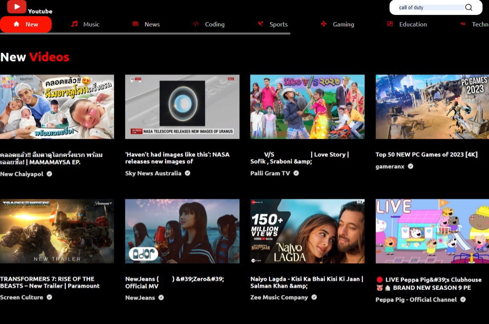Image resolution: width=489 pixels, height=324 pixels.
Task: Open the PC Games 2023 thumbnail
Action: 432,106
